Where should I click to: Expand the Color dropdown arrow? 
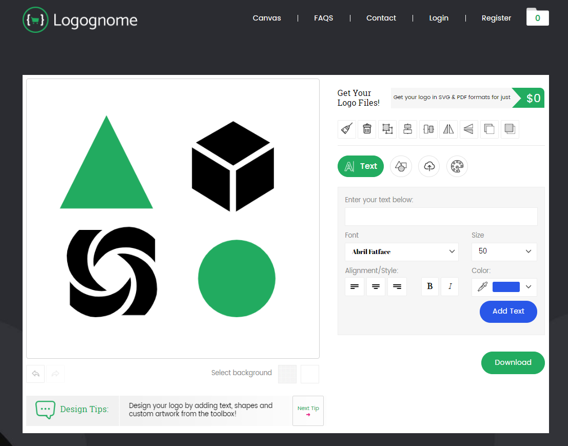click(528, 287)
